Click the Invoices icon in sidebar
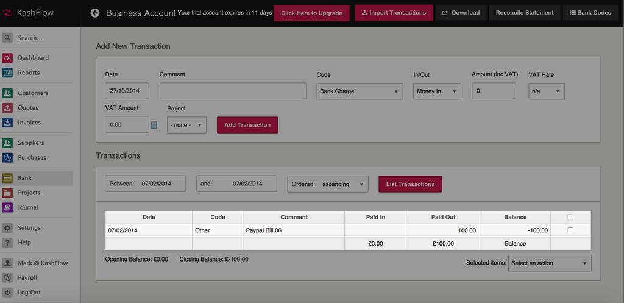624x303 pixels. 7,123
